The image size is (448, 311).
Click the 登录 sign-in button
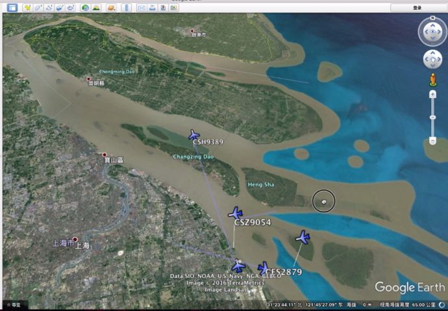click(x=417, y=8)
